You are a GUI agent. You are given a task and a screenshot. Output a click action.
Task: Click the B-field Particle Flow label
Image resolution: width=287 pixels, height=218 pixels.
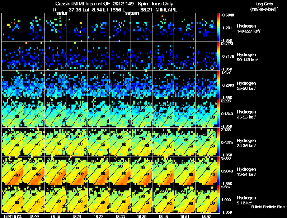268,207
